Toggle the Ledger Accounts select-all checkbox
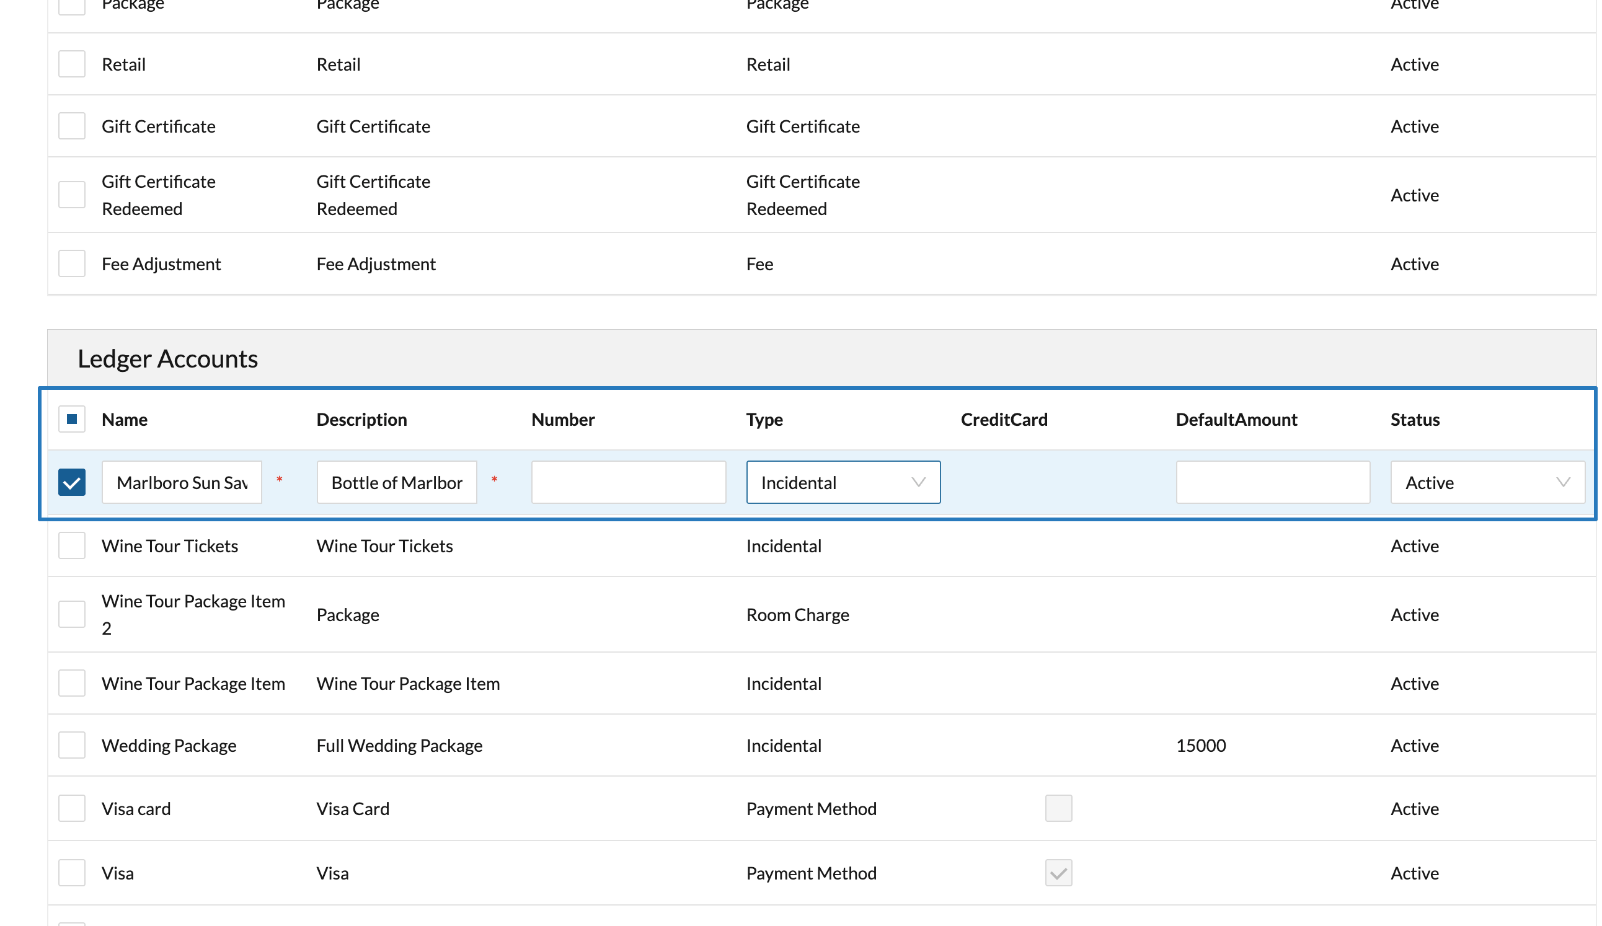1602x926 pixels. [72, 420]
